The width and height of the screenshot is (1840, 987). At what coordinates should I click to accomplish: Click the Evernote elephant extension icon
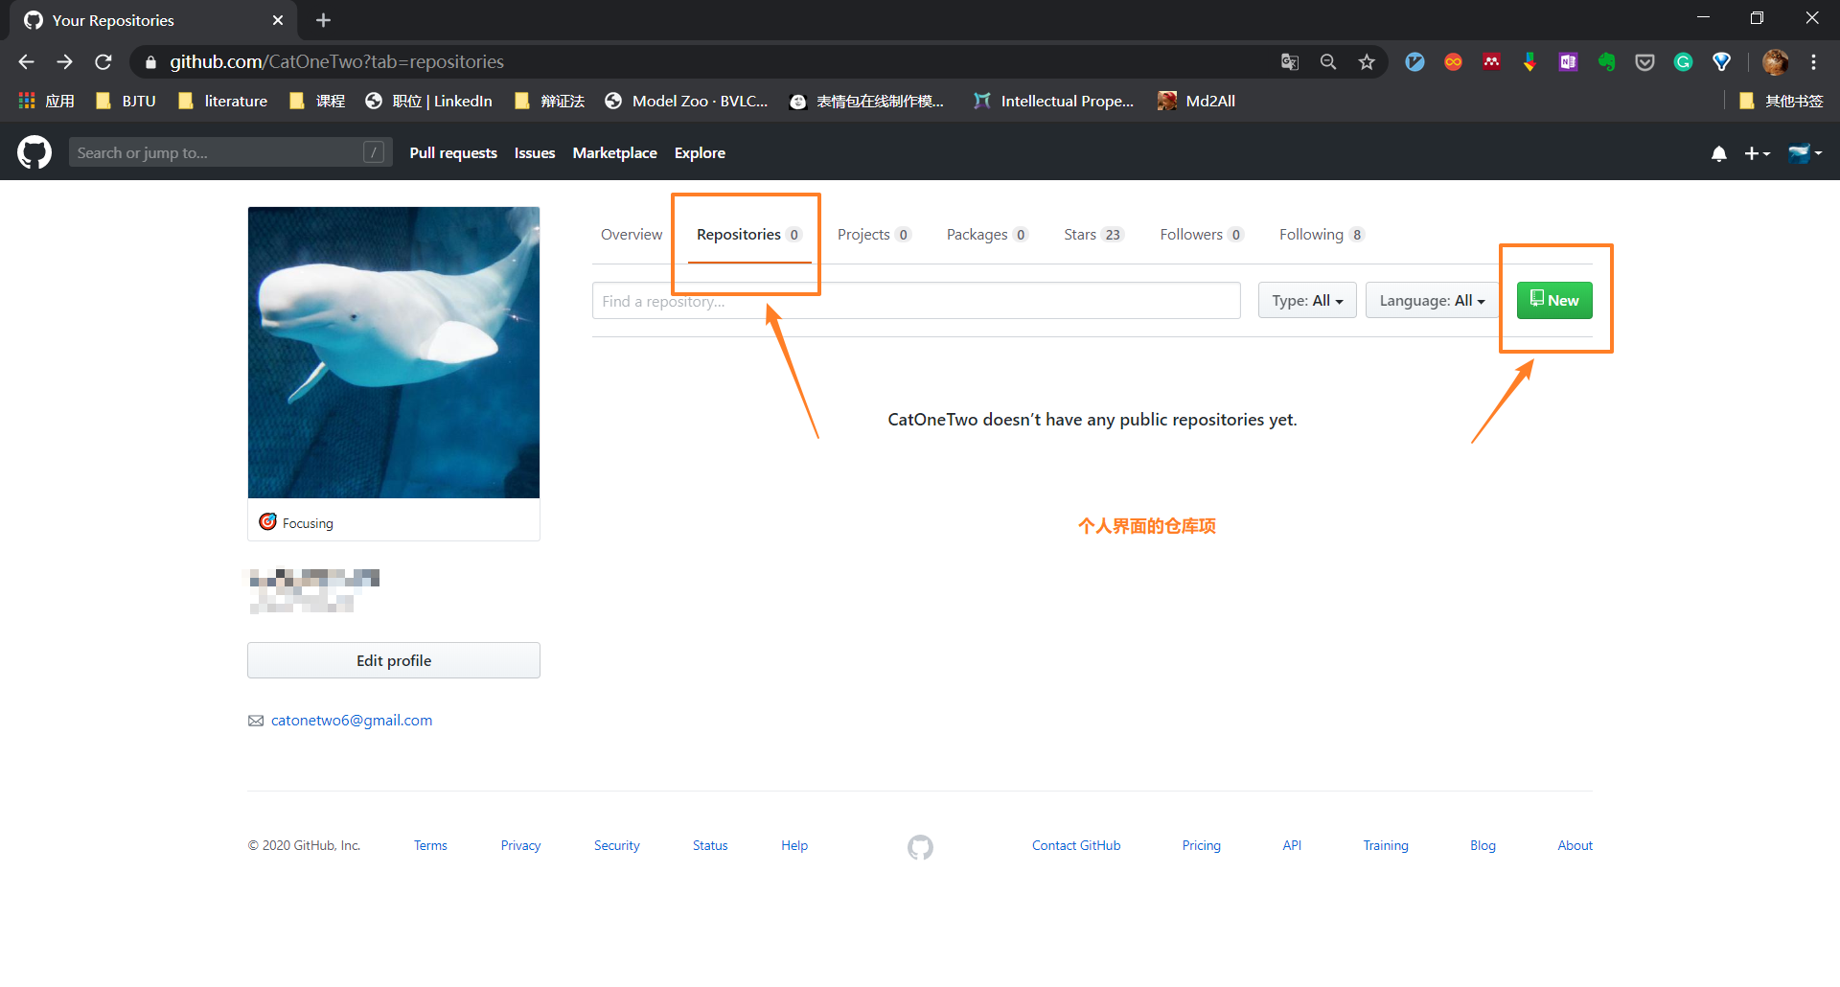[1606, 61]
